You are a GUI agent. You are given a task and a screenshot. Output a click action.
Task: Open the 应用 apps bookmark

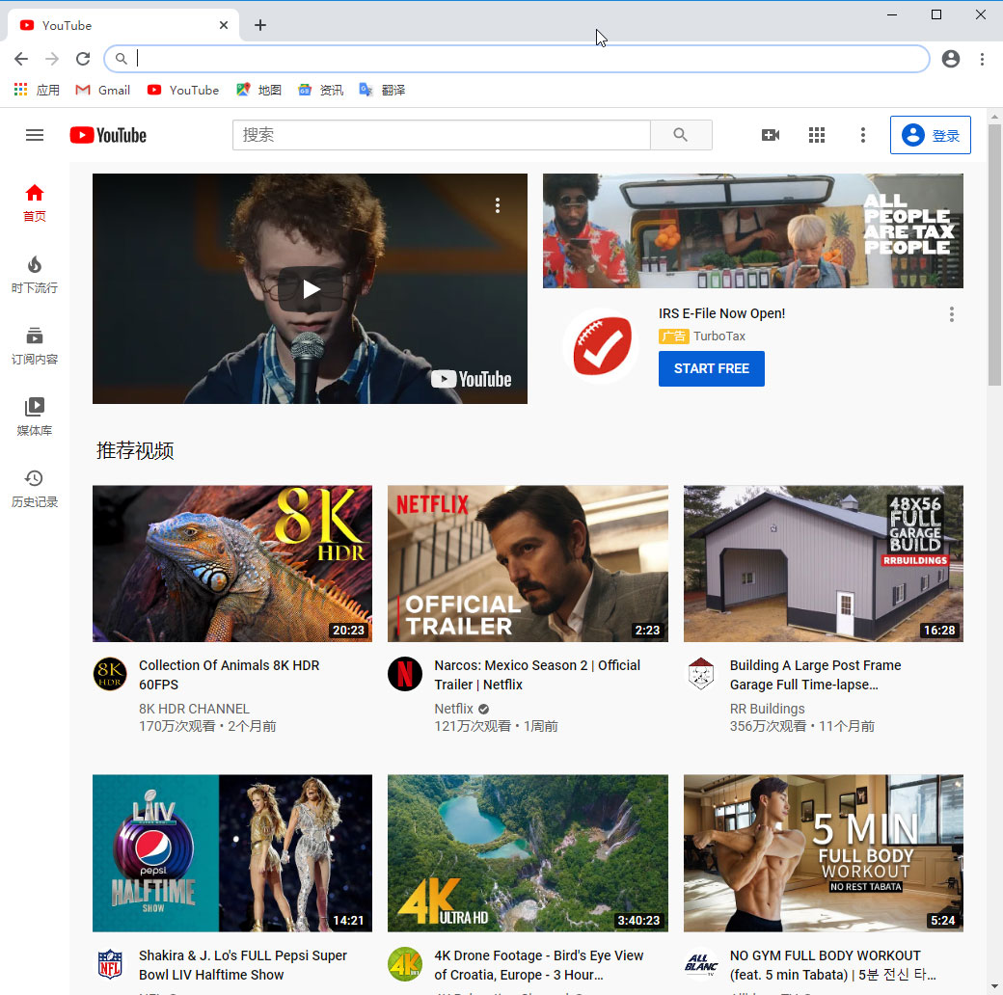[x=37, y=91]
